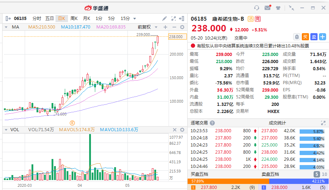The width and height of the screenshot is (329, 190).
Task: Expand the trade statistics panel
Action: (x=323, y=123)
